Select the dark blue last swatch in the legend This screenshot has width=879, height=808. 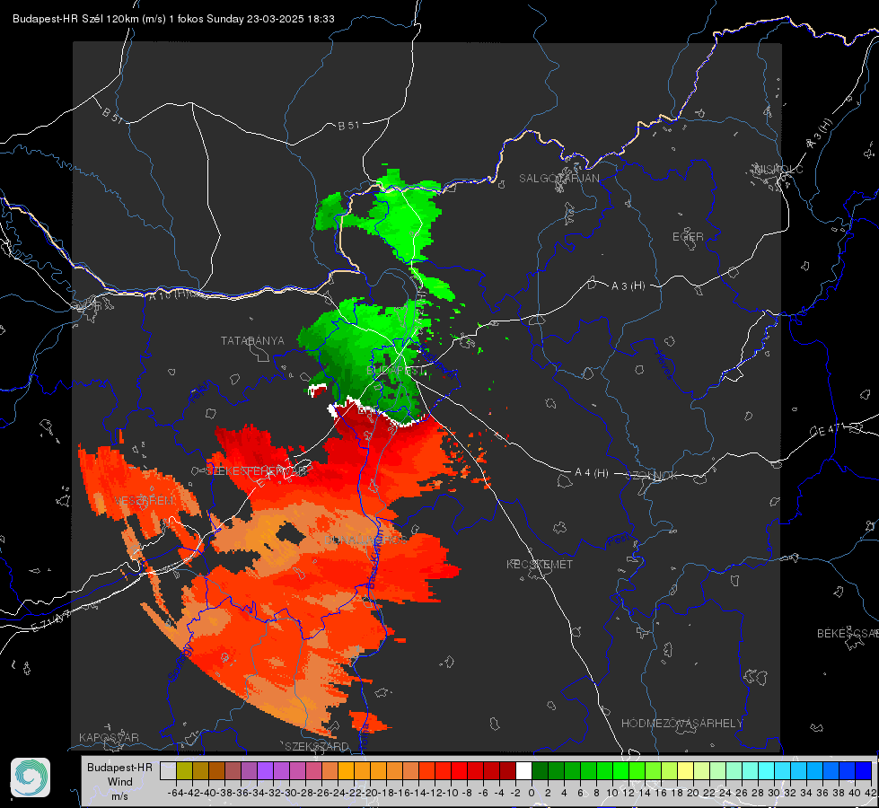pos(864,770)
